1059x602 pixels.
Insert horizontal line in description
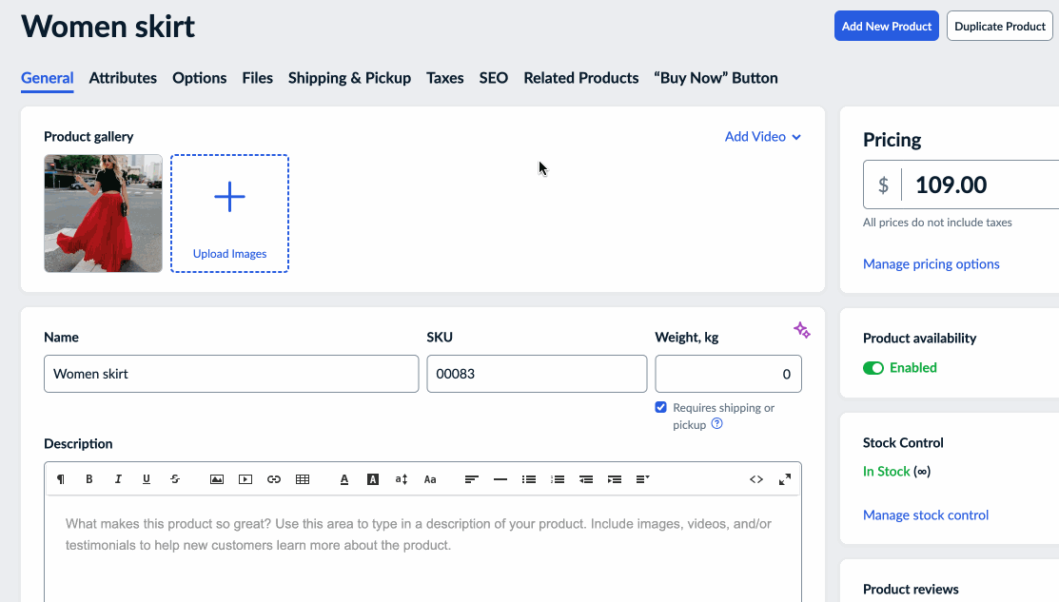(500, 479)
